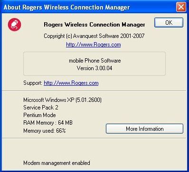The height and width of the screenshot is (172, 189).
Task: Click the Service Pack 2 line
Action: [41, 108]
